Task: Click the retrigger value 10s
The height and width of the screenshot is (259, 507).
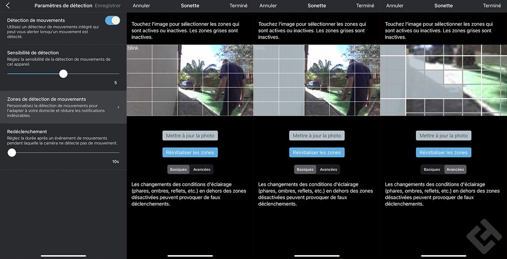Action: point(116,162)
